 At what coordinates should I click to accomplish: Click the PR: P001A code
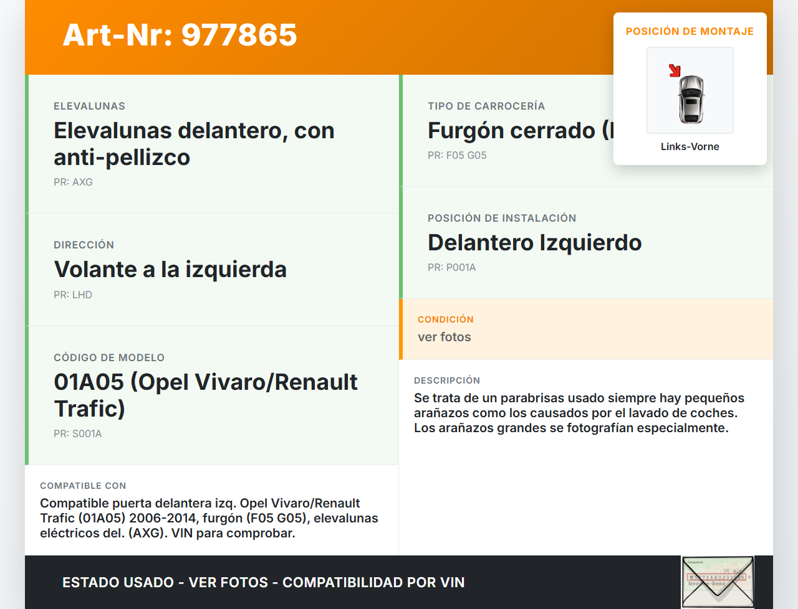coord(451,267)
